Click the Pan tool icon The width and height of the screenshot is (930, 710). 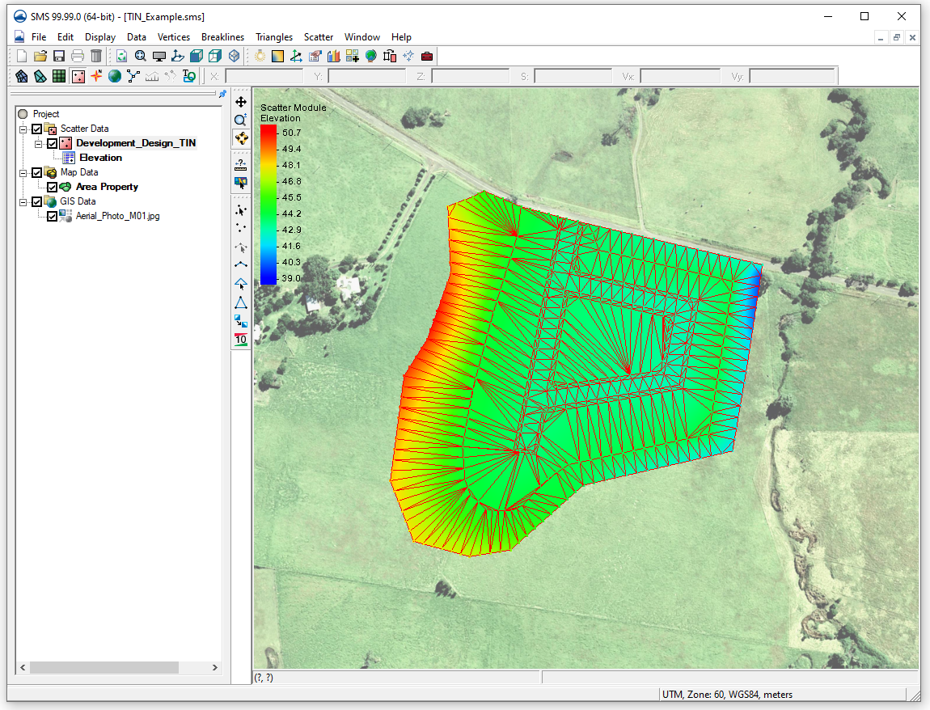tap(241, 103)
